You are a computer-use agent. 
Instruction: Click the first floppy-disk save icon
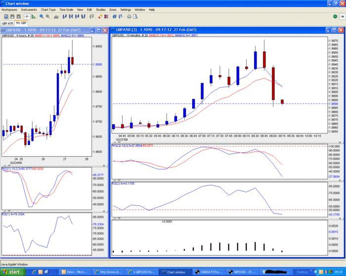12,16
